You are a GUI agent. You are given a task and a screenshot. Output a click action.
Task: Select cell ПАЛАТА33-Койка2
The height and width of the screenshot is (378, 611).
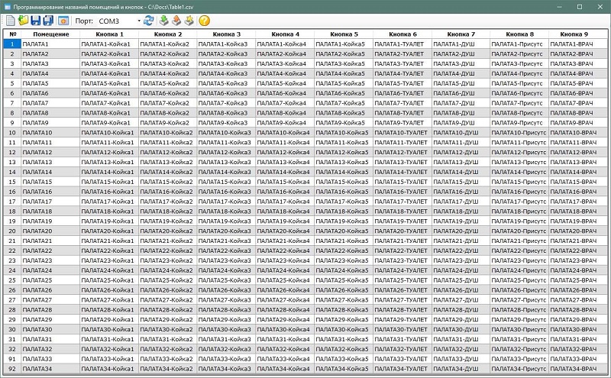168,359
